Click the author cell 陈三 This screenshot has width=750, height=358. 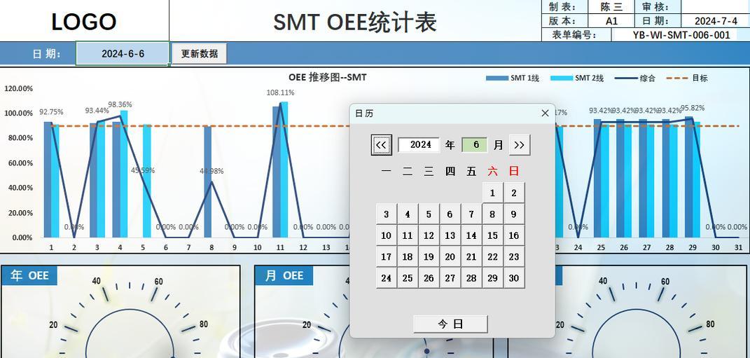tap(611, 7)
